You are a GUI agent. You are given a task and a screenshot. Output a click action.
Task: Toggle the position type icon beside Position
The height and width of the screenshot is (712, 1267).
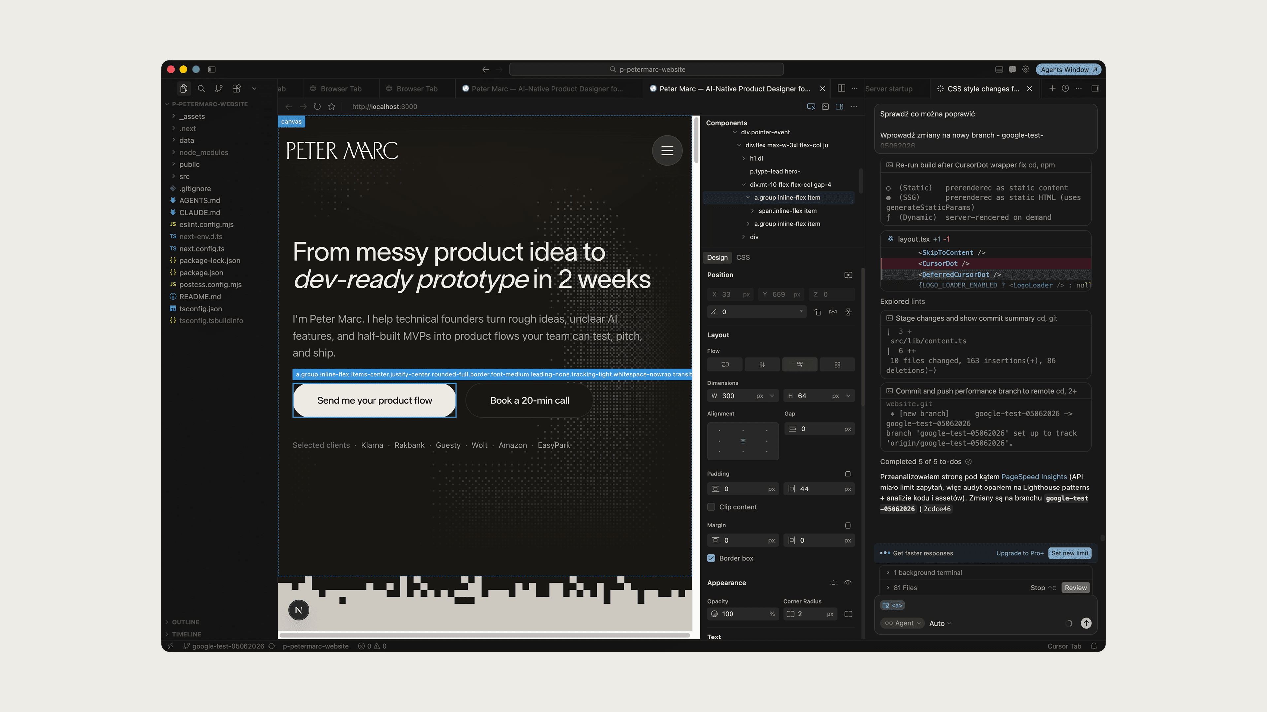click(848, 275)
